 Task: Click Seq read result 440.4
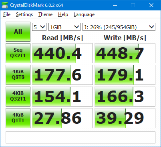tap(62, 53)
